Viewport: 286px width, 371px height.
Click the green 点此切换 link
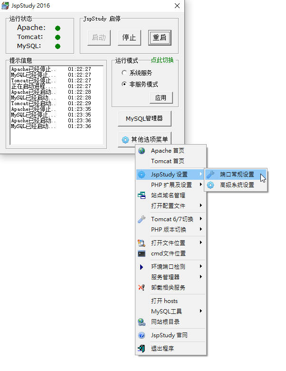(x=162, y=60)
